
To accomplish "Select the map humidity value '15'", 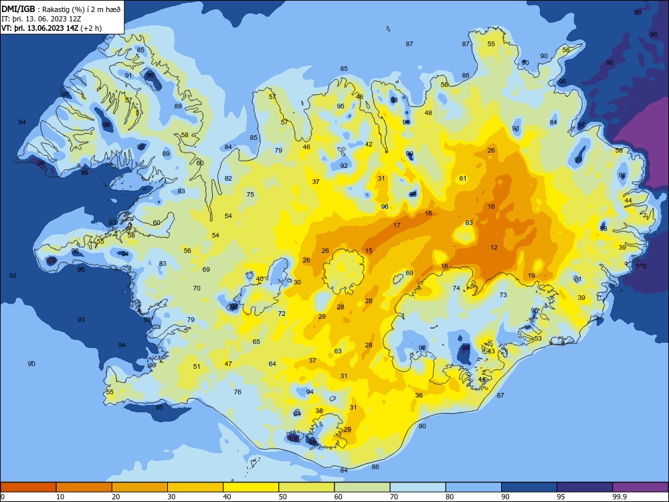I will click(x=369, y=250).
